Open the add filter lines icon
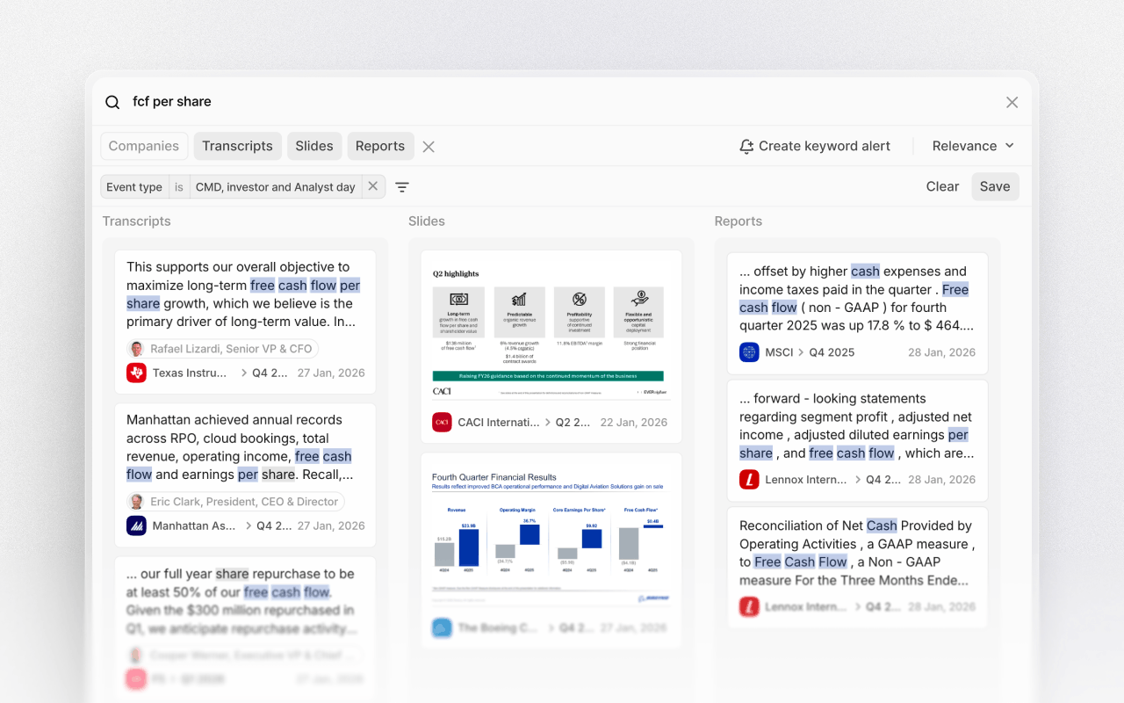 (x=402, y=187)
